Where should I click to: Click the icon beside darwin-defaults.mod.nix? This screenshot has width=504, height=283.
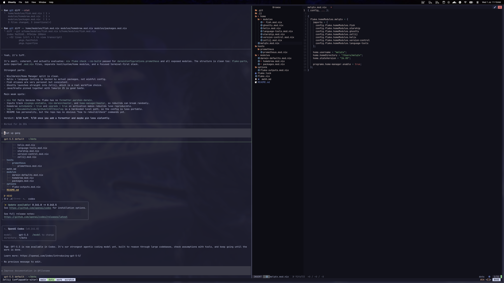pyautogui.click(x=259, y=58)
